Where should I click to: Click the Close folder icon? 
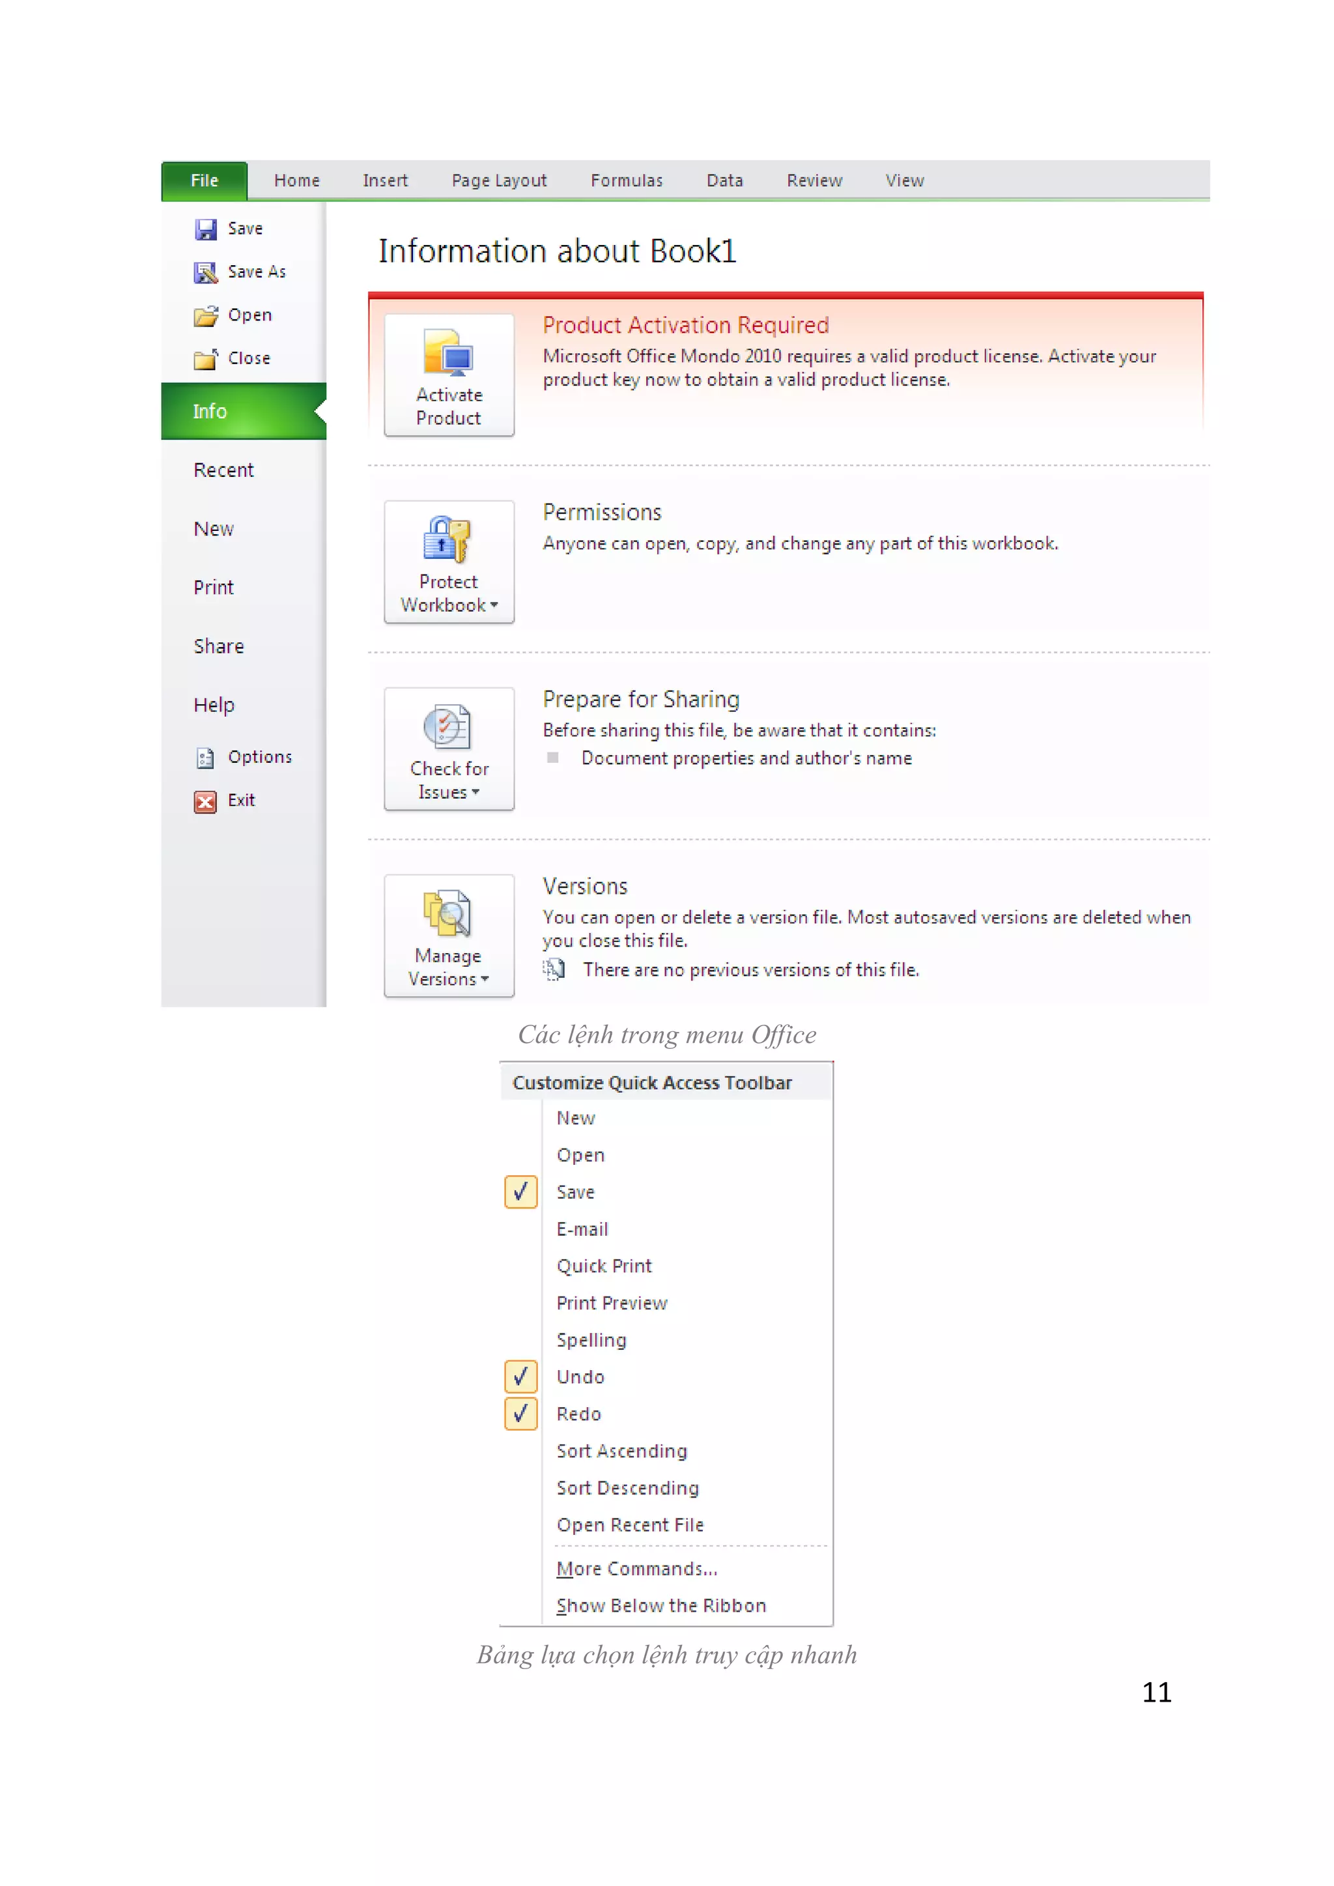(205, 359)
